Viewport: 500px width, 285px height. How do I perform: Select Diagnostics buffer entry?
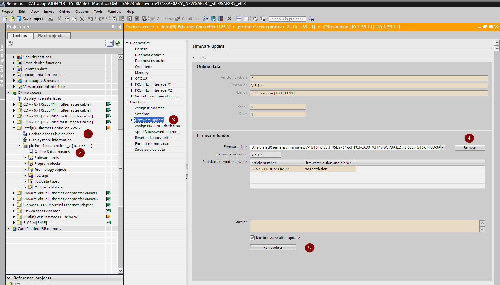point(150,61)
